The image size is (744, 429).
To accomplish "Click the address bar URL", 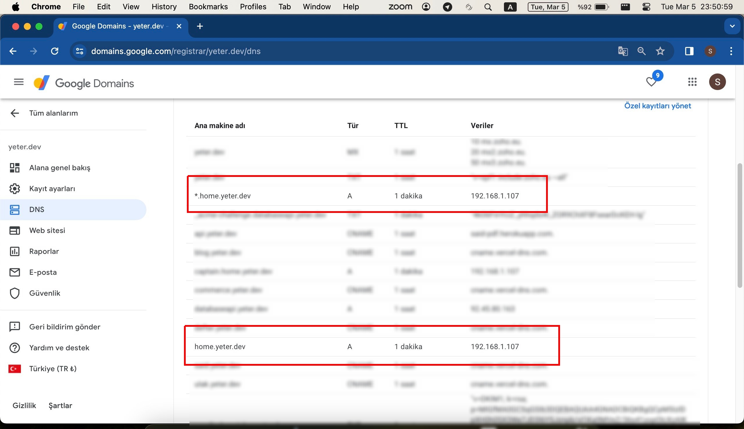I will point(176,51).
